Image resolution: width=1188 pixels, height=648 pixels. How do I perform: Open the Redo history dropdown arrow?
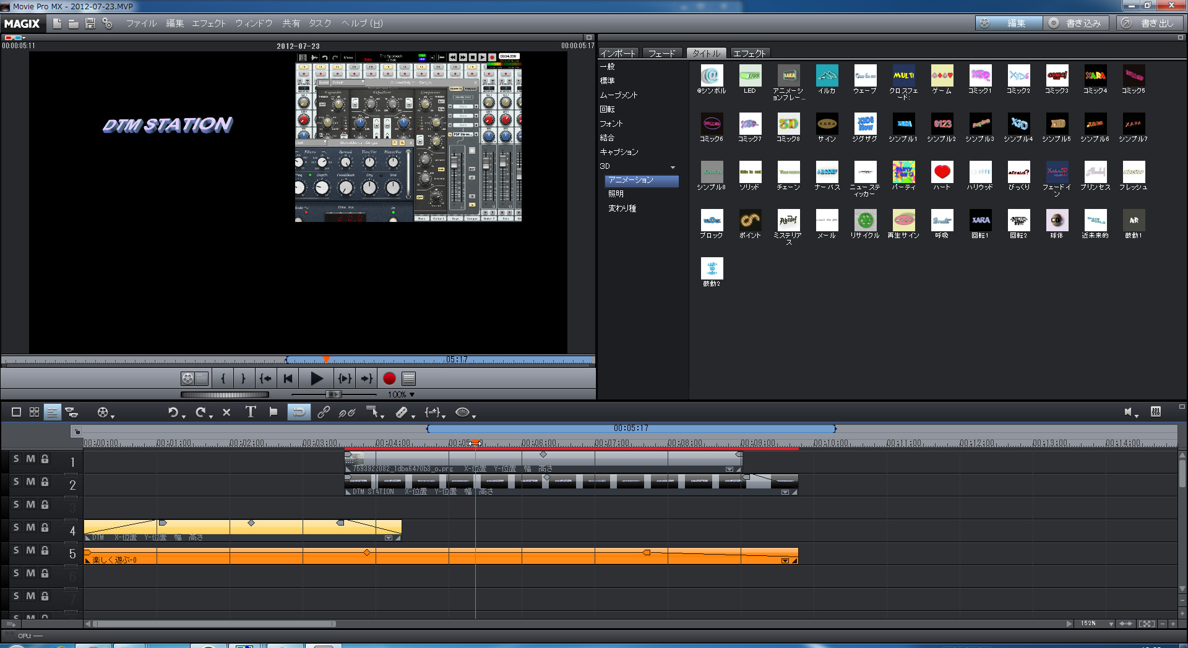click(211, 417)
